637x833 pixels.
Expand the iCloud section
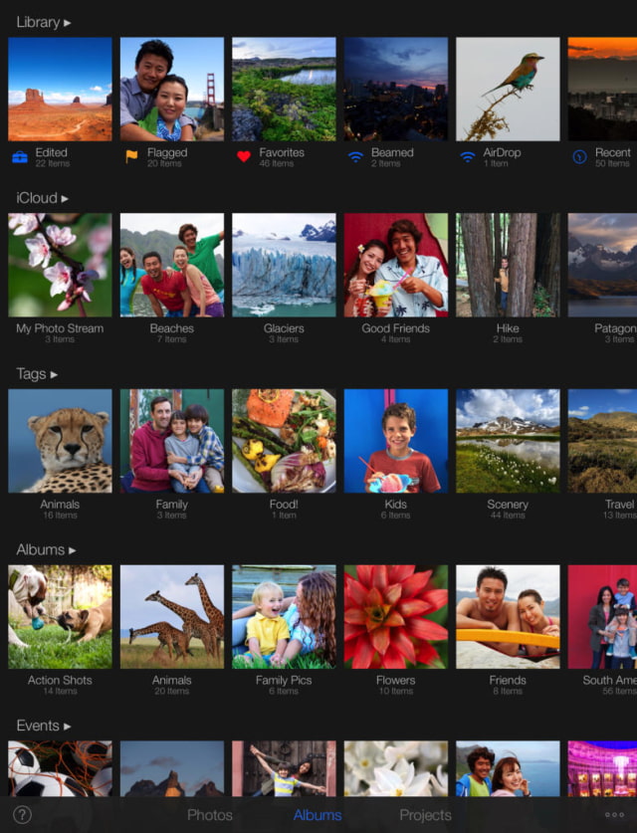tap(42, 198)
